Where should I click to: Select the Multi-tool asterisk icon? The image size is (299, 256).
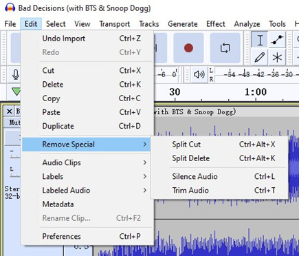pyautogui.click(x=277, y=57)
